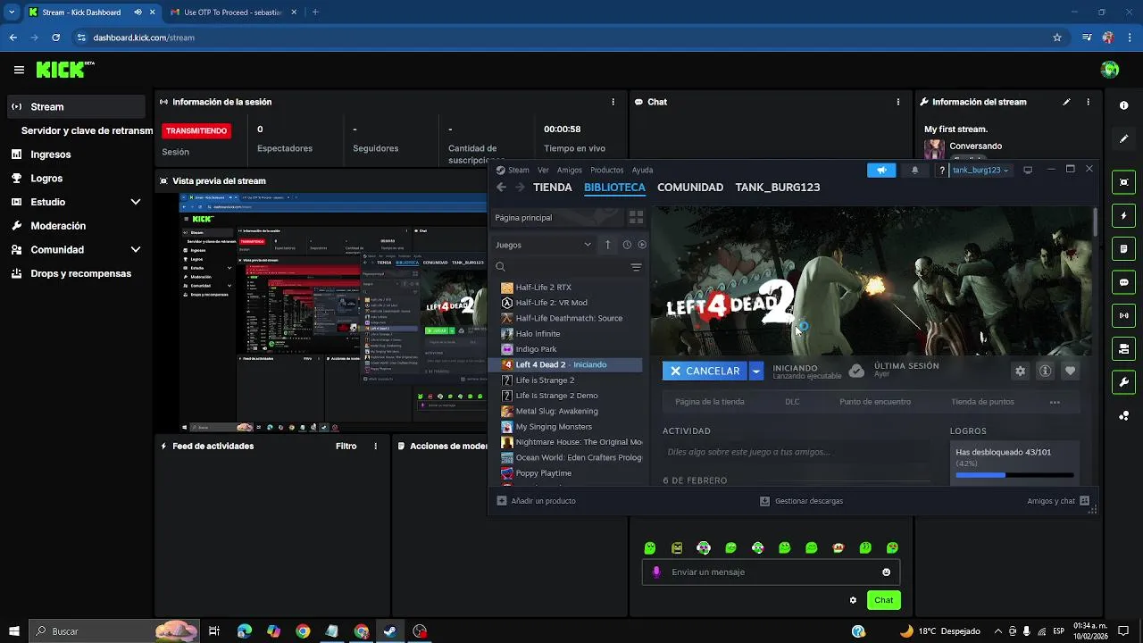Go back in Steam navigation
Screen dimensions: 1143x643
(501, 188)
